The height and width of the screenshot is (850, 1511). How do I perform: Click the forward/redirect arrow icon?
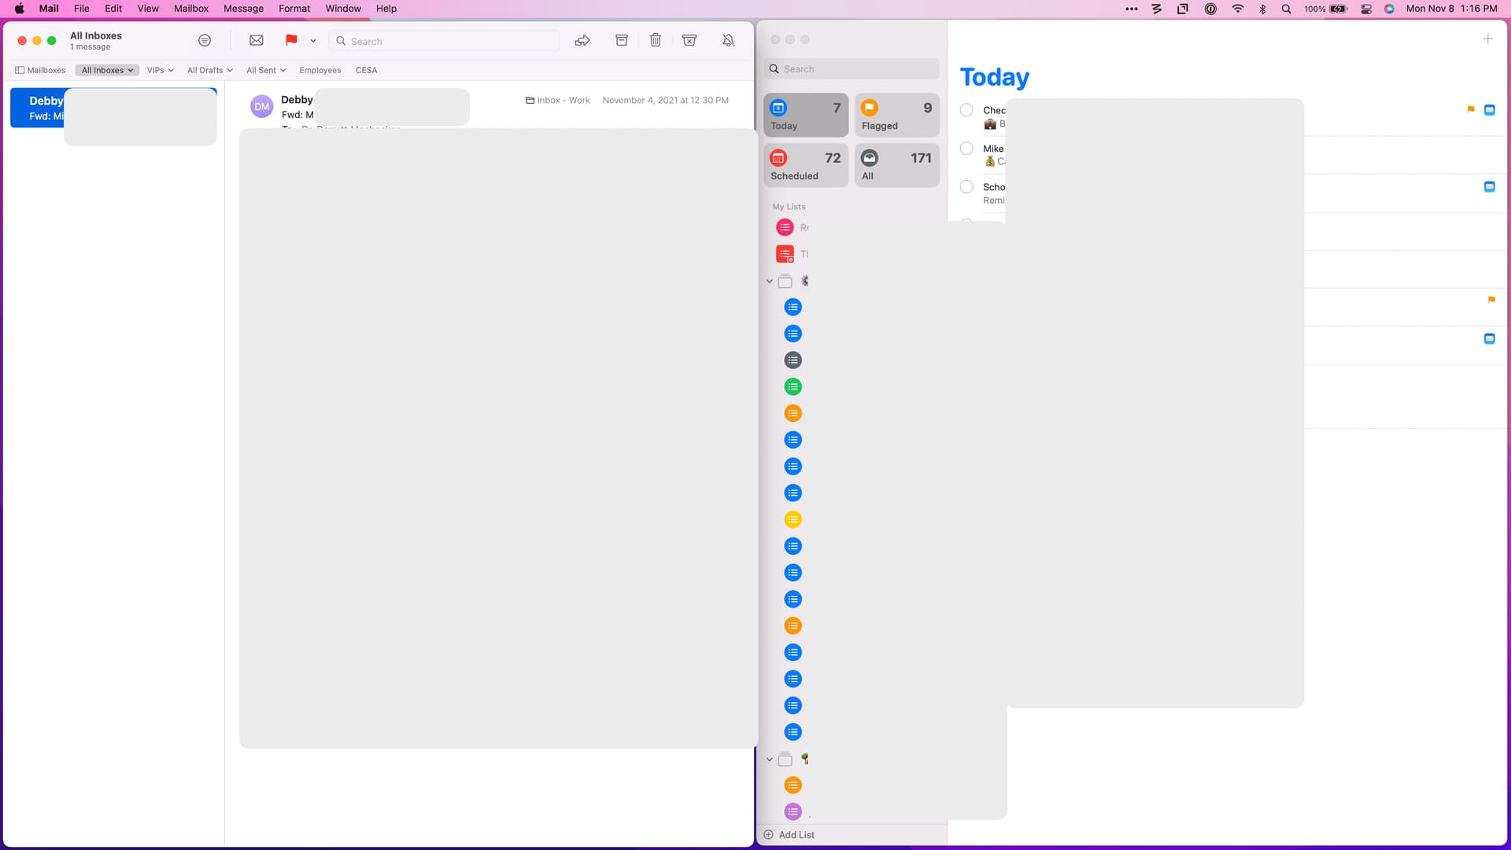coord(582,40)
